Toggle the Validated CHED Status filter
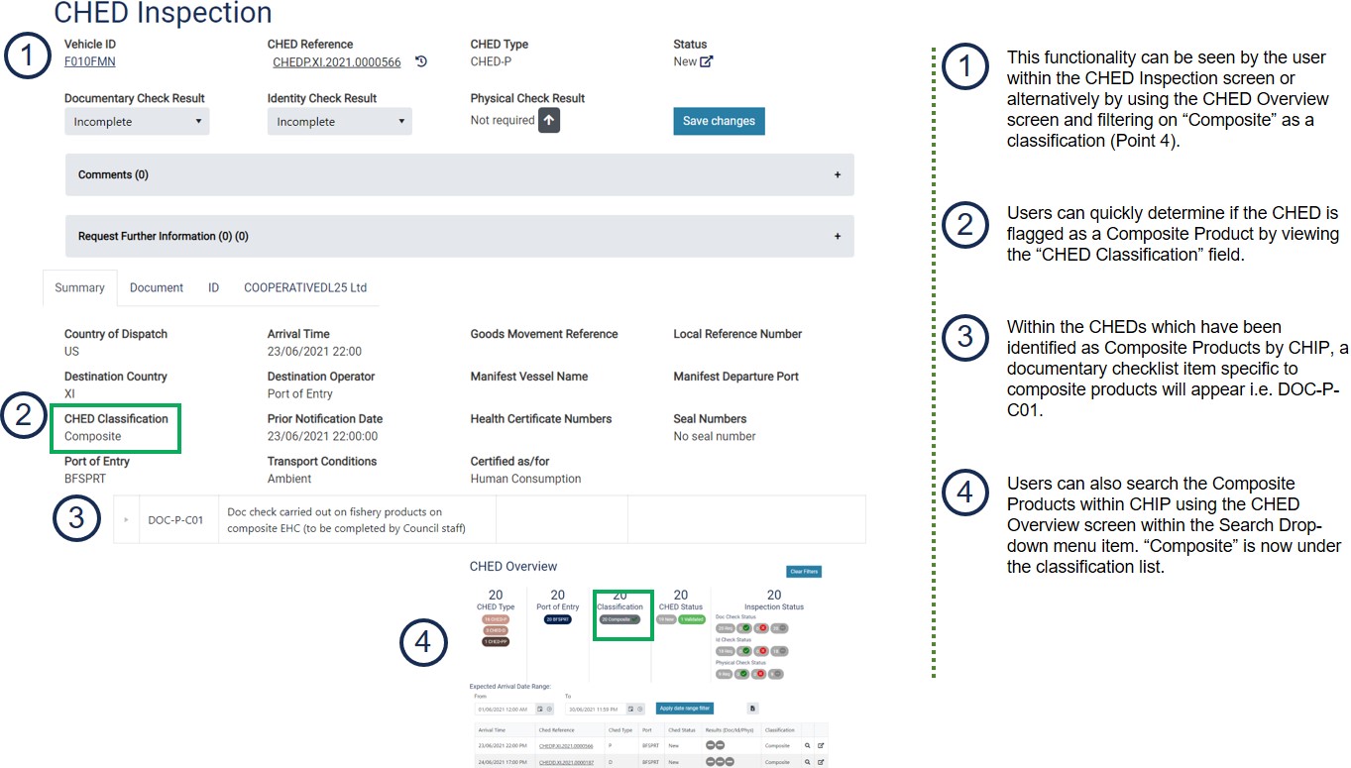 coord(692,619)
